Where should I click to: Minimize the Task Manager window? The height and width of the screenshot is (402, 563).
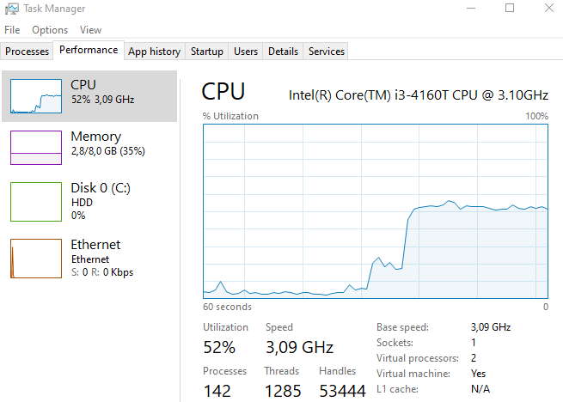470,9
